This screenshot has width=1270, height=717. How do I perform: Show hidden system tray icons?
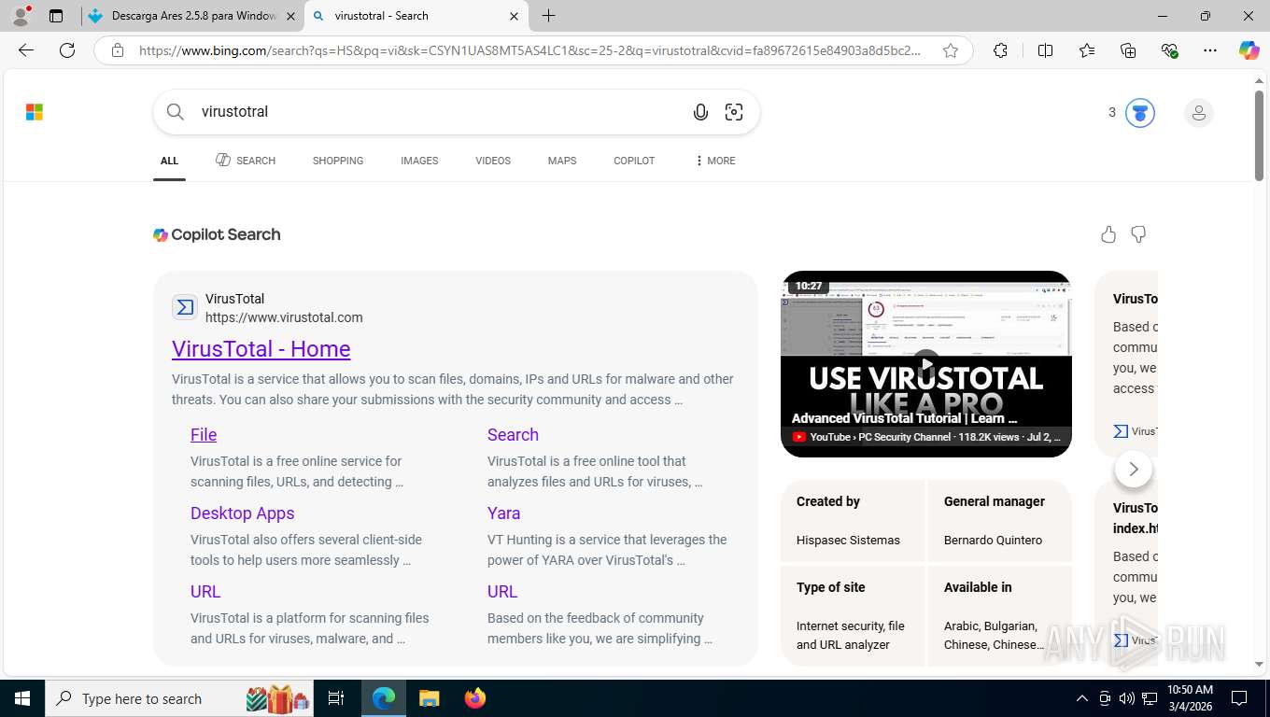click(x=1082, y=698)
